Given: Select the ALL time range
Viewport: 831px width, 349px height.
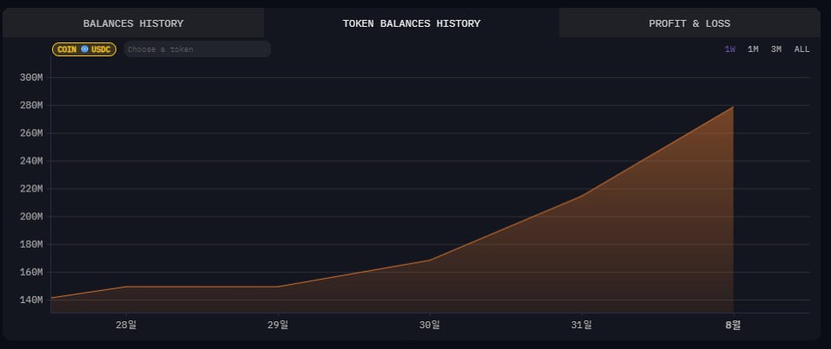Looking at the screenshot, I should 801,49.
